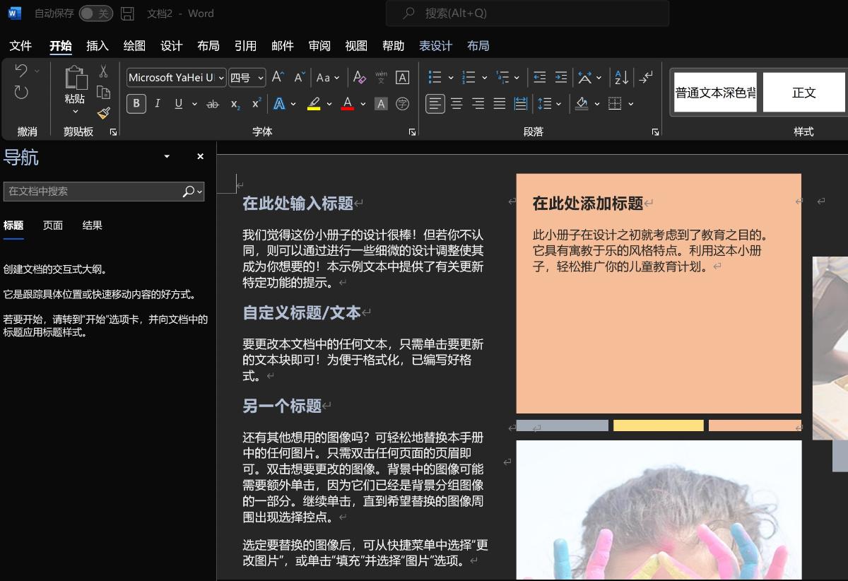
Task: Apply multilevel list formatting
Action: (x=502, y=77)
